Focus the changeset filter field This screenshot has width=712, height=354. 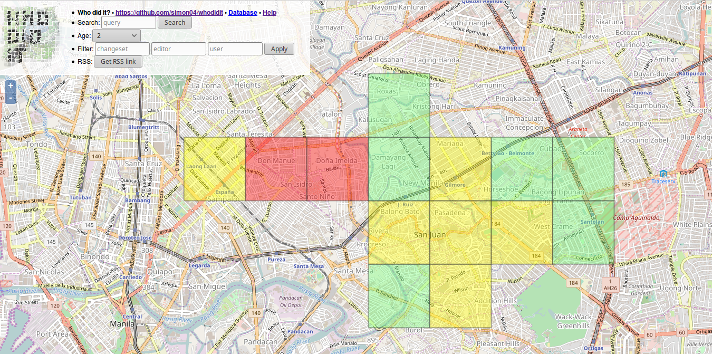click(122, 49)
